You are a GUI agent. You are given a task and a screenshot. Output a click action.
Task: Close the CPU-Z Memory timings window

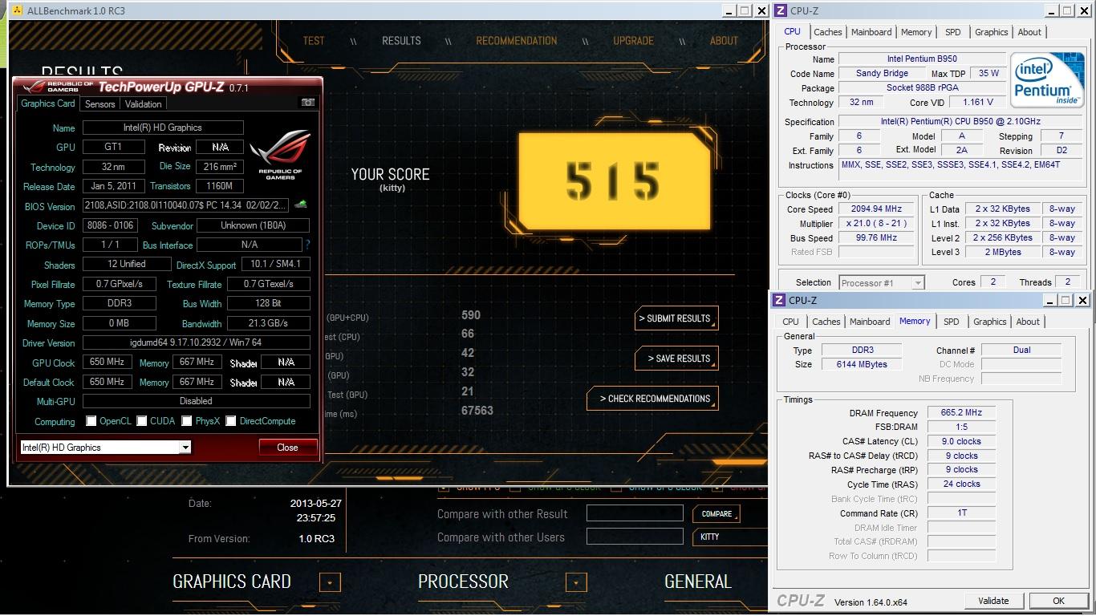(1082, 300)
